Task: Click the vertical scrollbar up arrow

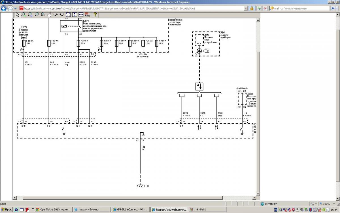Action: tap(337, 14)
